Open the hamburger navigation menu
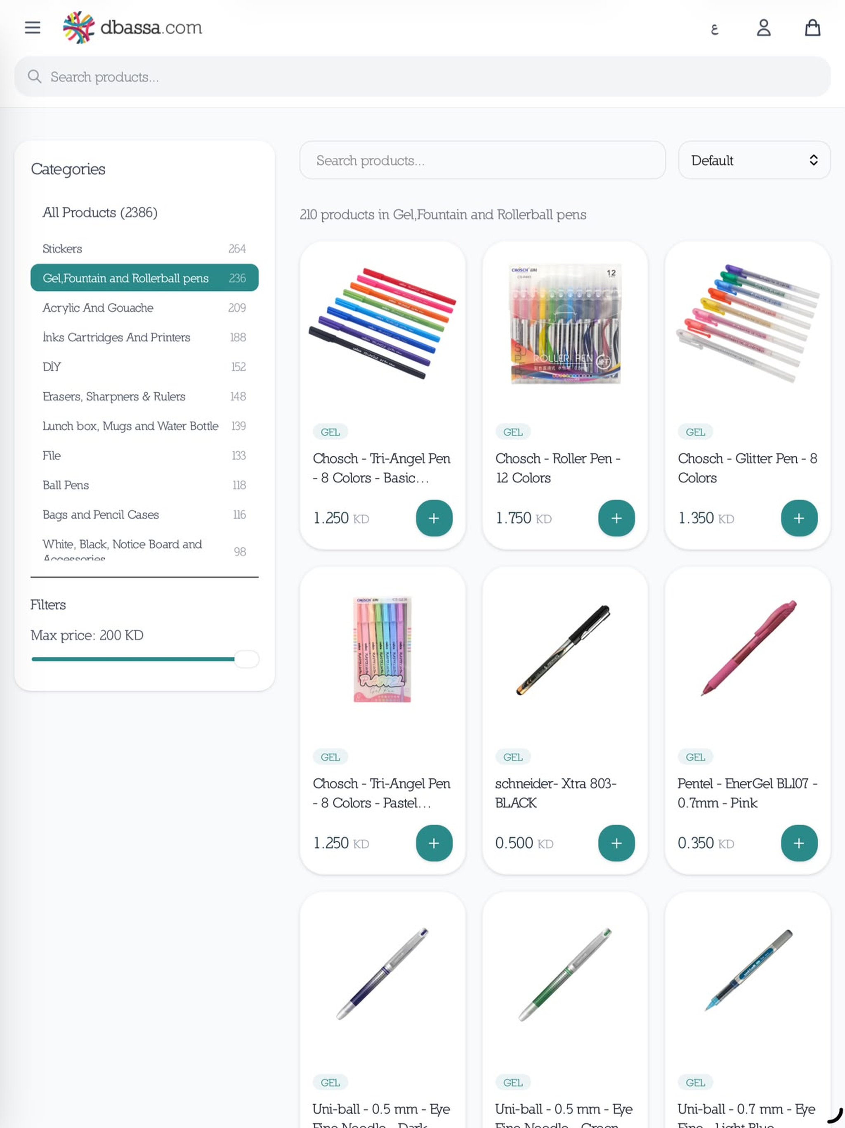 (33, 28)
